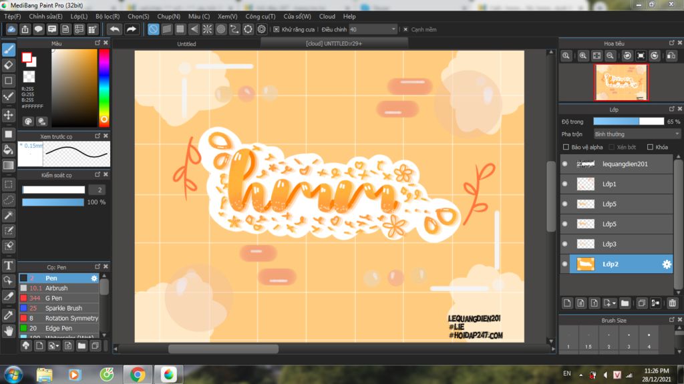Viewport: 684px width, 384px height.
Task: Hide the Lớp3 layer
Action: coord(565,244)
